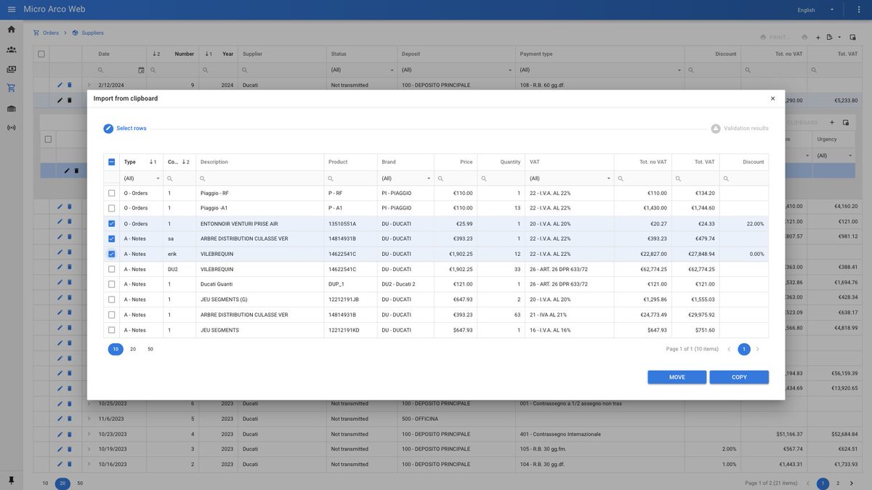Sort by the Quantity column header
This screenshot has width=872, height=490.
tap(510, 162)
